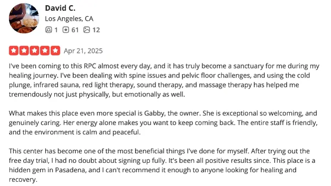
Task: Click the Los Angeles, CA location text
Action: [x=69, y=19]
